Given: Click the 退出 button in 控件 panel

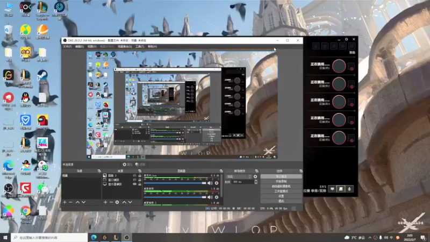Looking at the screenshot, I should point(281,201).
